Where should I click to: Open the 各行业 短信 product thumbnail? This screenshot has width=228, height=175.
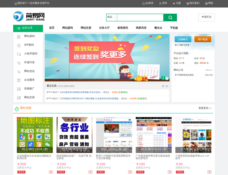coord(74,135)
